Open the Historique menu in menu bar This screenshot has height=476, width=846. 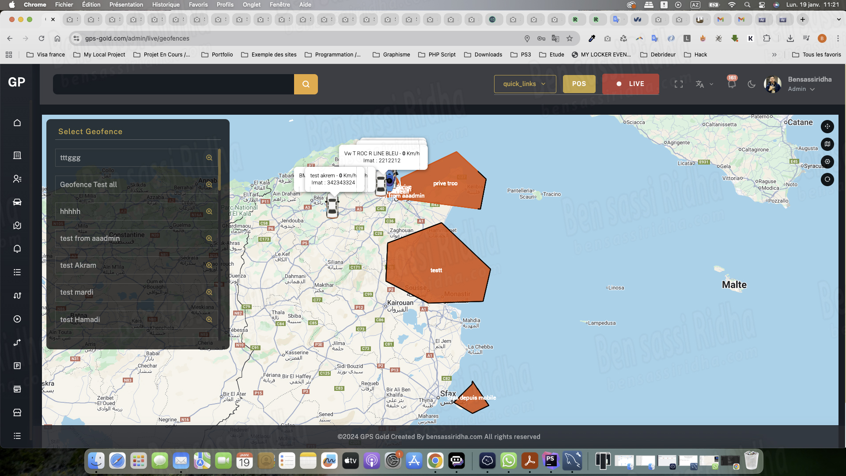pos(166,4)
